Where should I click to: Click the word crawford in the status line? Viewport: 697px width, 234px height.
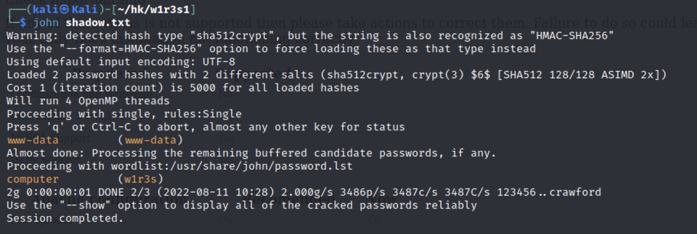[575, 192]
